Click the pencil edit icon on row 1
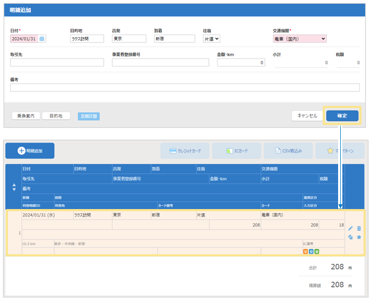The height and width of the screenshot is (300, 371). point(350,228)
